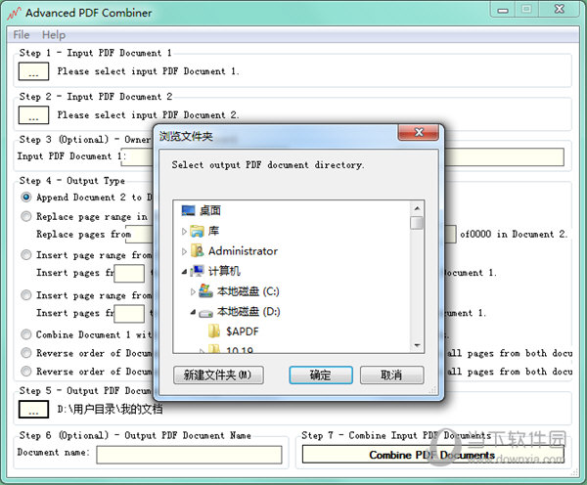The height and width of the screenshot is (485, 587).
Task: Browse for input PDF Document 1
Action: point(33,71)
